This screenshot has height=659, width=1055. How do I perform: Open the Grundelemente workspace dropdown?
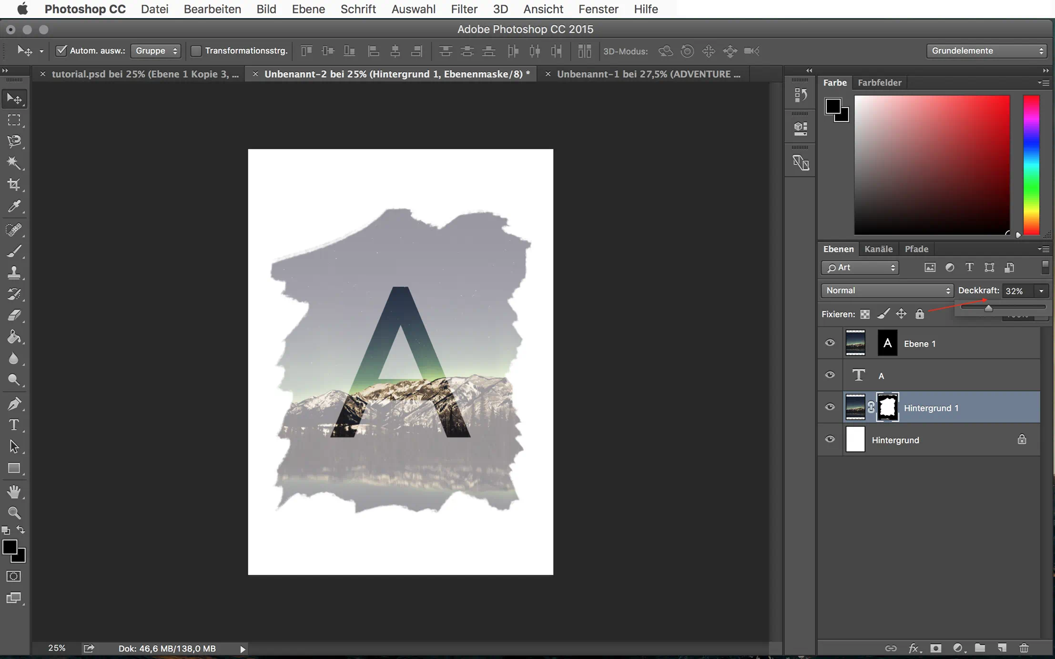click(986, 50)
